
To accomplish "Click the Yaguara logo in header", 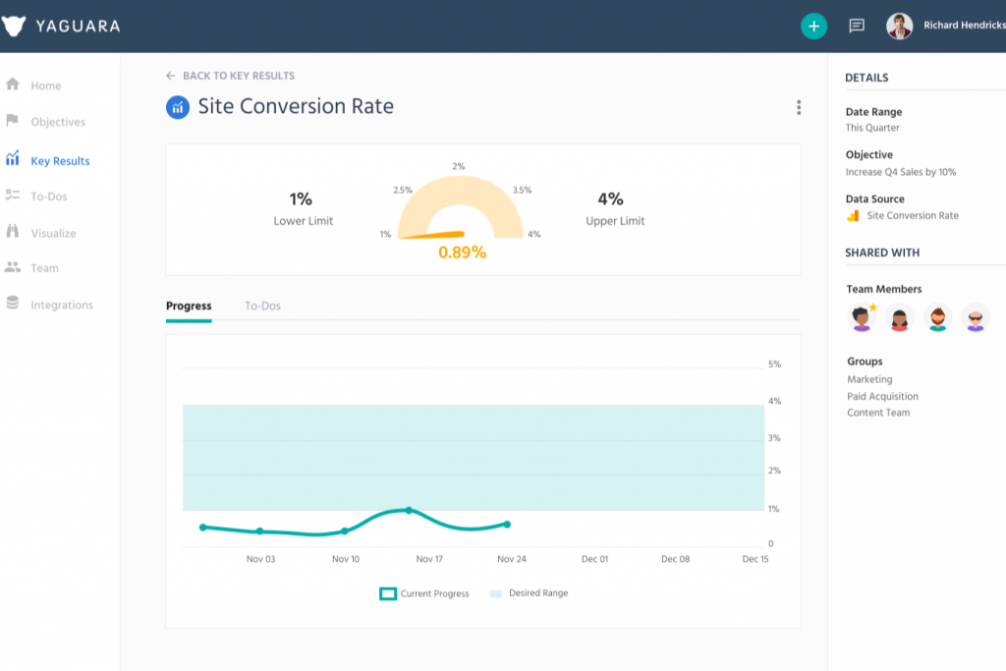I will [x=61, y=27].
